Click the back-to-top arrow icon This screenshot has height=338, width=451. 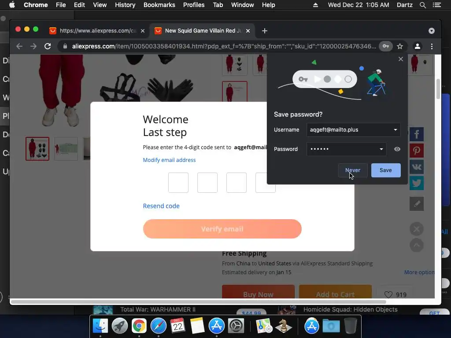pyautogui.click(x=417, y=245)
